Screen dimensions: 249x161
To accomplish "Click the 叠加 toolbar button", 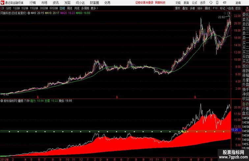I will (x=185, y=8).
